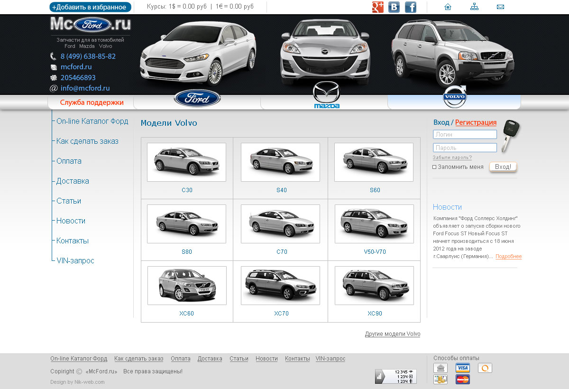Open Доставка in sidebar menu

click(x=73, y=181)
